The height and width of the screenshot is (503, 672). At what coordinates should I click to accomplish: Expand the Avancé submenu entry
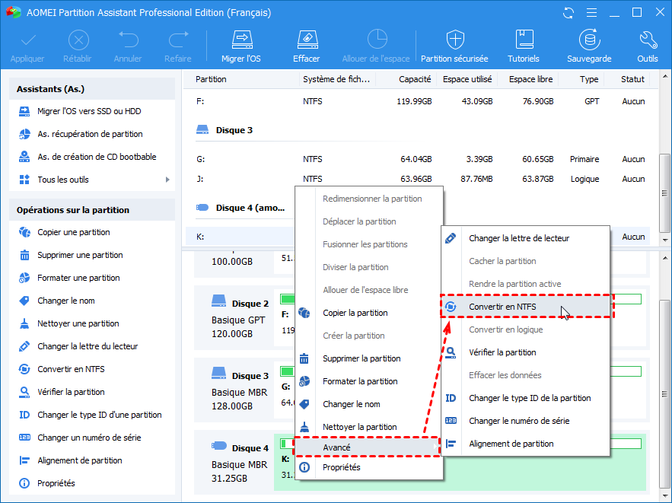367,447
